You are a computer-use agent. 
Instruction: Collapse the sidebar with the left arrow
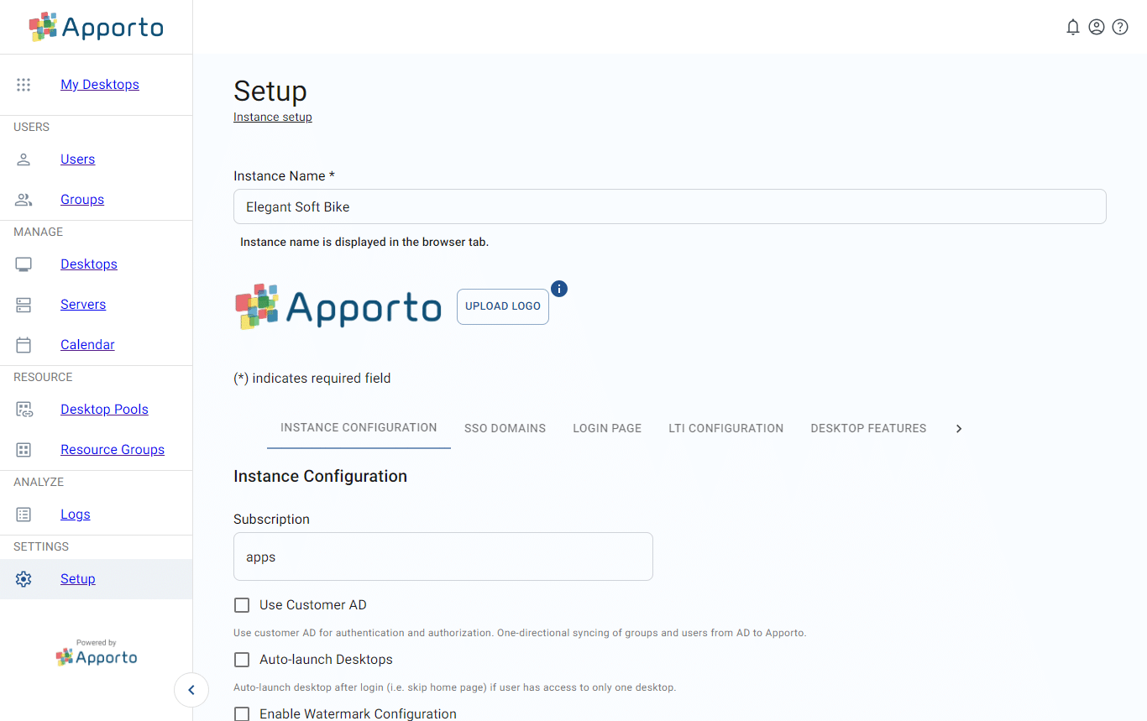click(191, 690)
